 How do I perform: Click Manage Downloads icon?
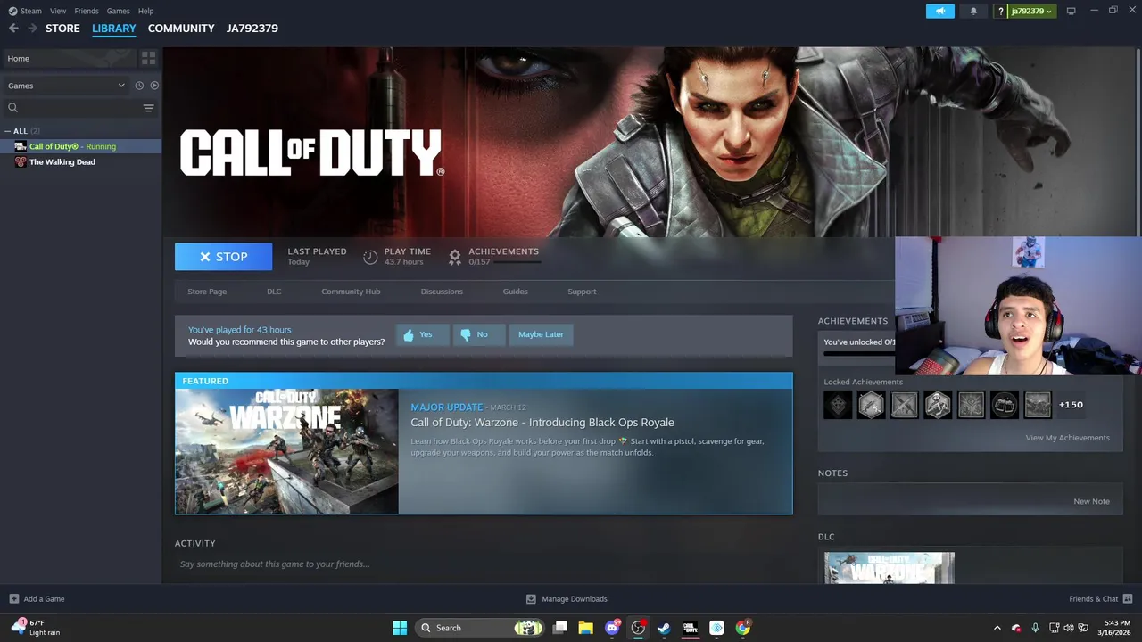[x=531, y=598]
